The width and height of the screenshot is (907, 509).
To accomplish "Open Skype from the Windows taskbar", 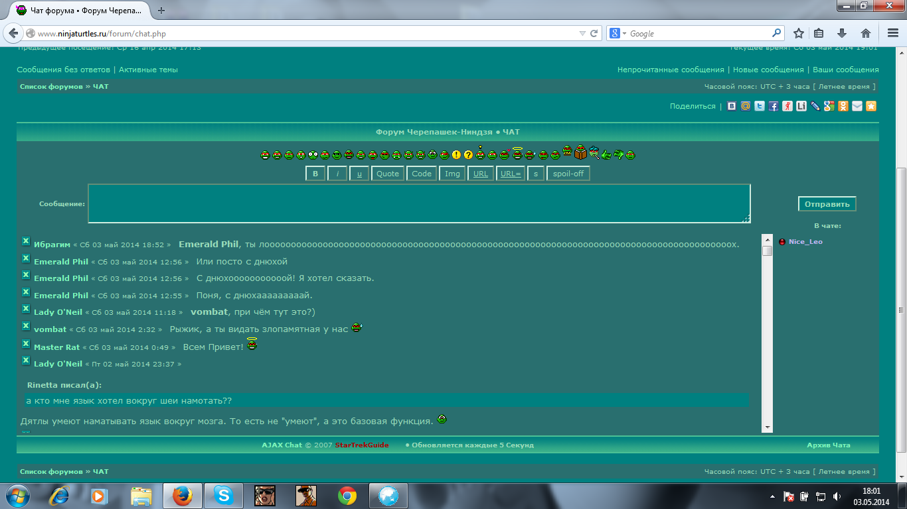I will coord(223,496).
